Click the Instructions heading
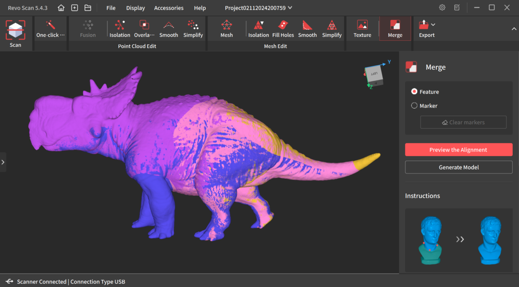The width and height of the screenshot is (519, 287). 422,196
